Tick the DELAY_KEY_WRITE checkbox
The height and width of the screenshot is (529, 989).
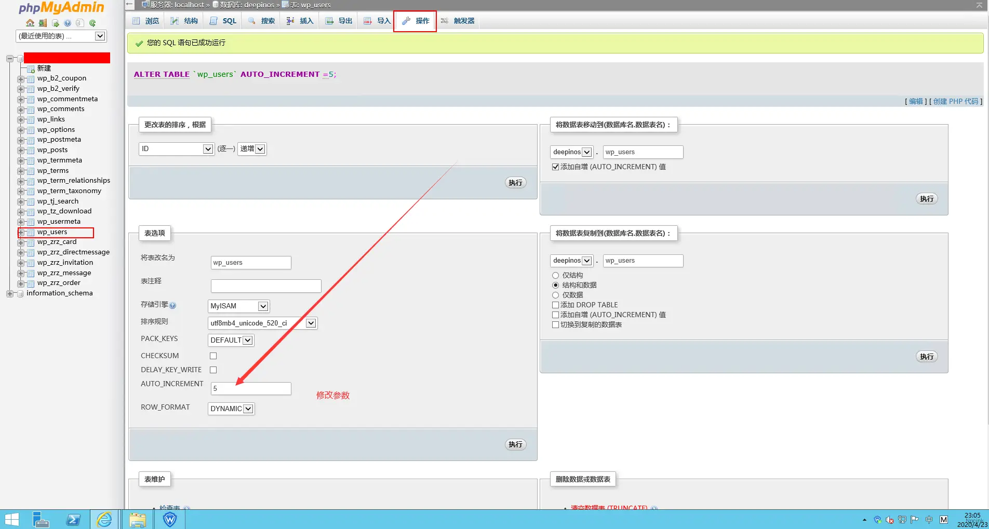coord(213,370)
